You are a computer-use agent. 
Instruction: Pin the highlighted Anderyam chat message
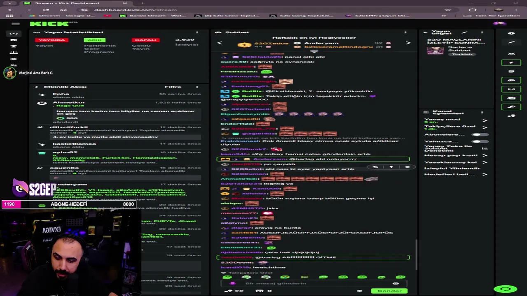point(391,167)
